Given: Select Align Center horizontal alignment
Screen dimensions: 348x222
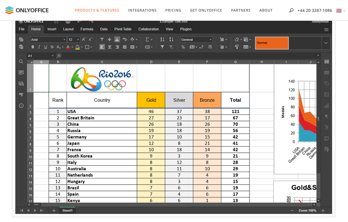Looking at the screenshot, I should tap(110, 47).
